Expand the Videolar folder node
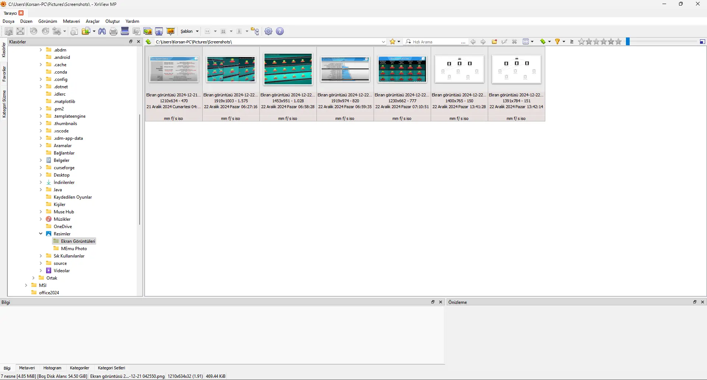Viewport: 707px width, 380px height. coord(41,270)
